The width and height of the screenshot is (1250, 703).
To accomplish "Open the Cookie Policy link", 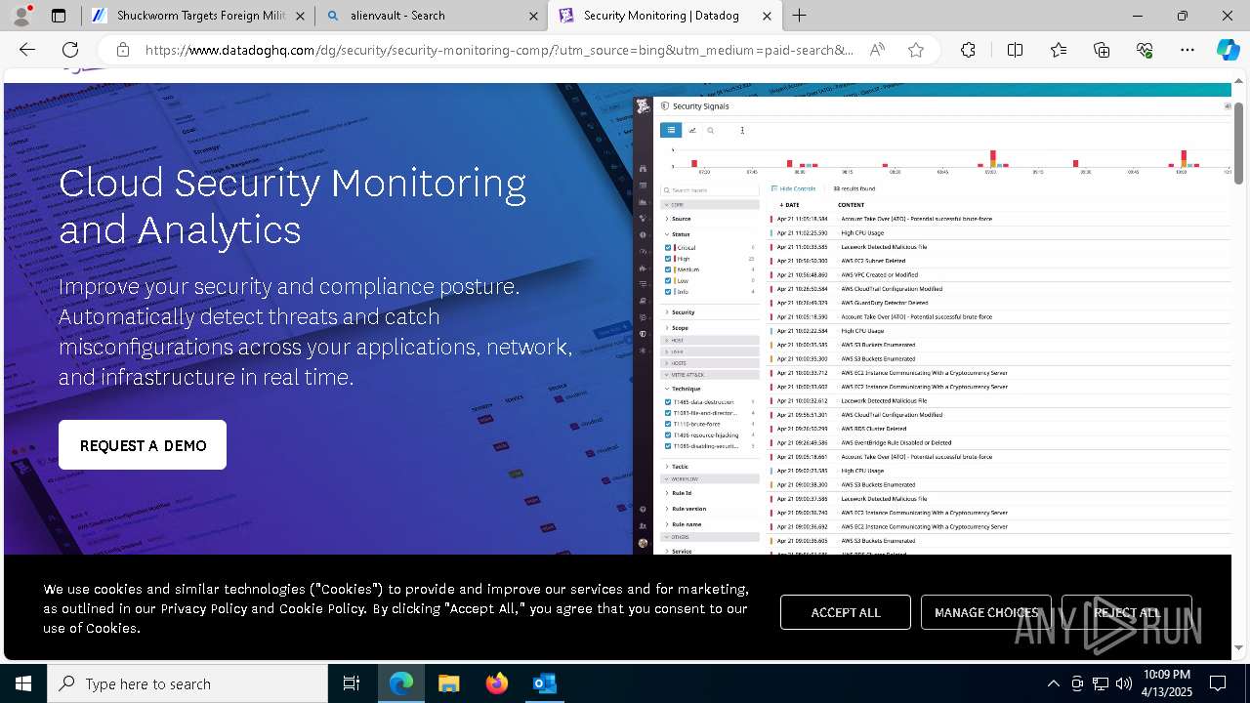I will coord(322,608).
